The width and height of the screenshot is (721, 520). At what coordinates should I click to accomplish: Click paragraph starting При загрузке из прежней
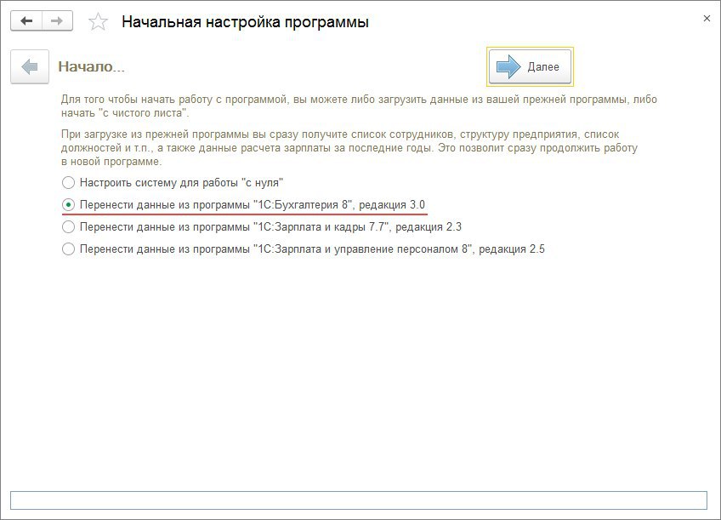[349, 148]
